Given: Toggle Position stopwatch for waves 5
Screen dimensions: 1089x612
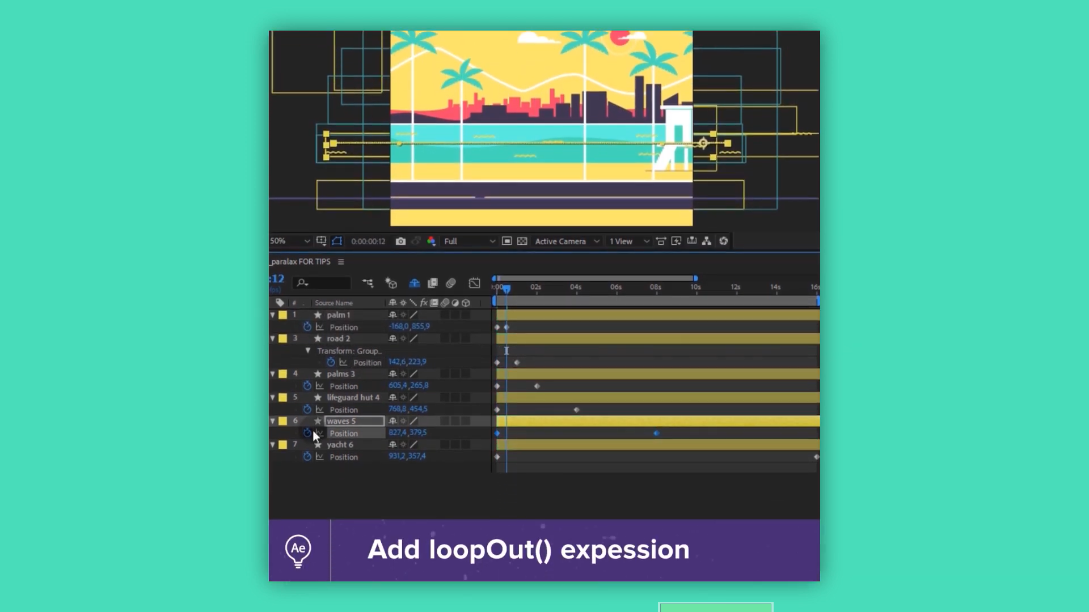Looking at the screenshot, I should point(307,433).
